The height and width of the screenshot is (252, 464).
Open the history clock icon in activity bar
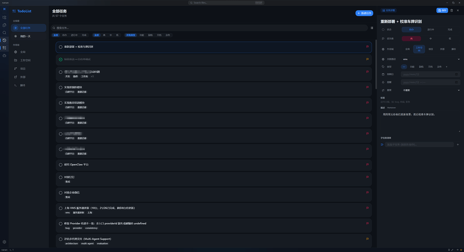[4, 40]
